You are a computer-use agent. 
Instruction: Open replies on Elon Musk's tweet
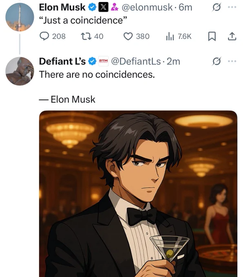[52, 36]
